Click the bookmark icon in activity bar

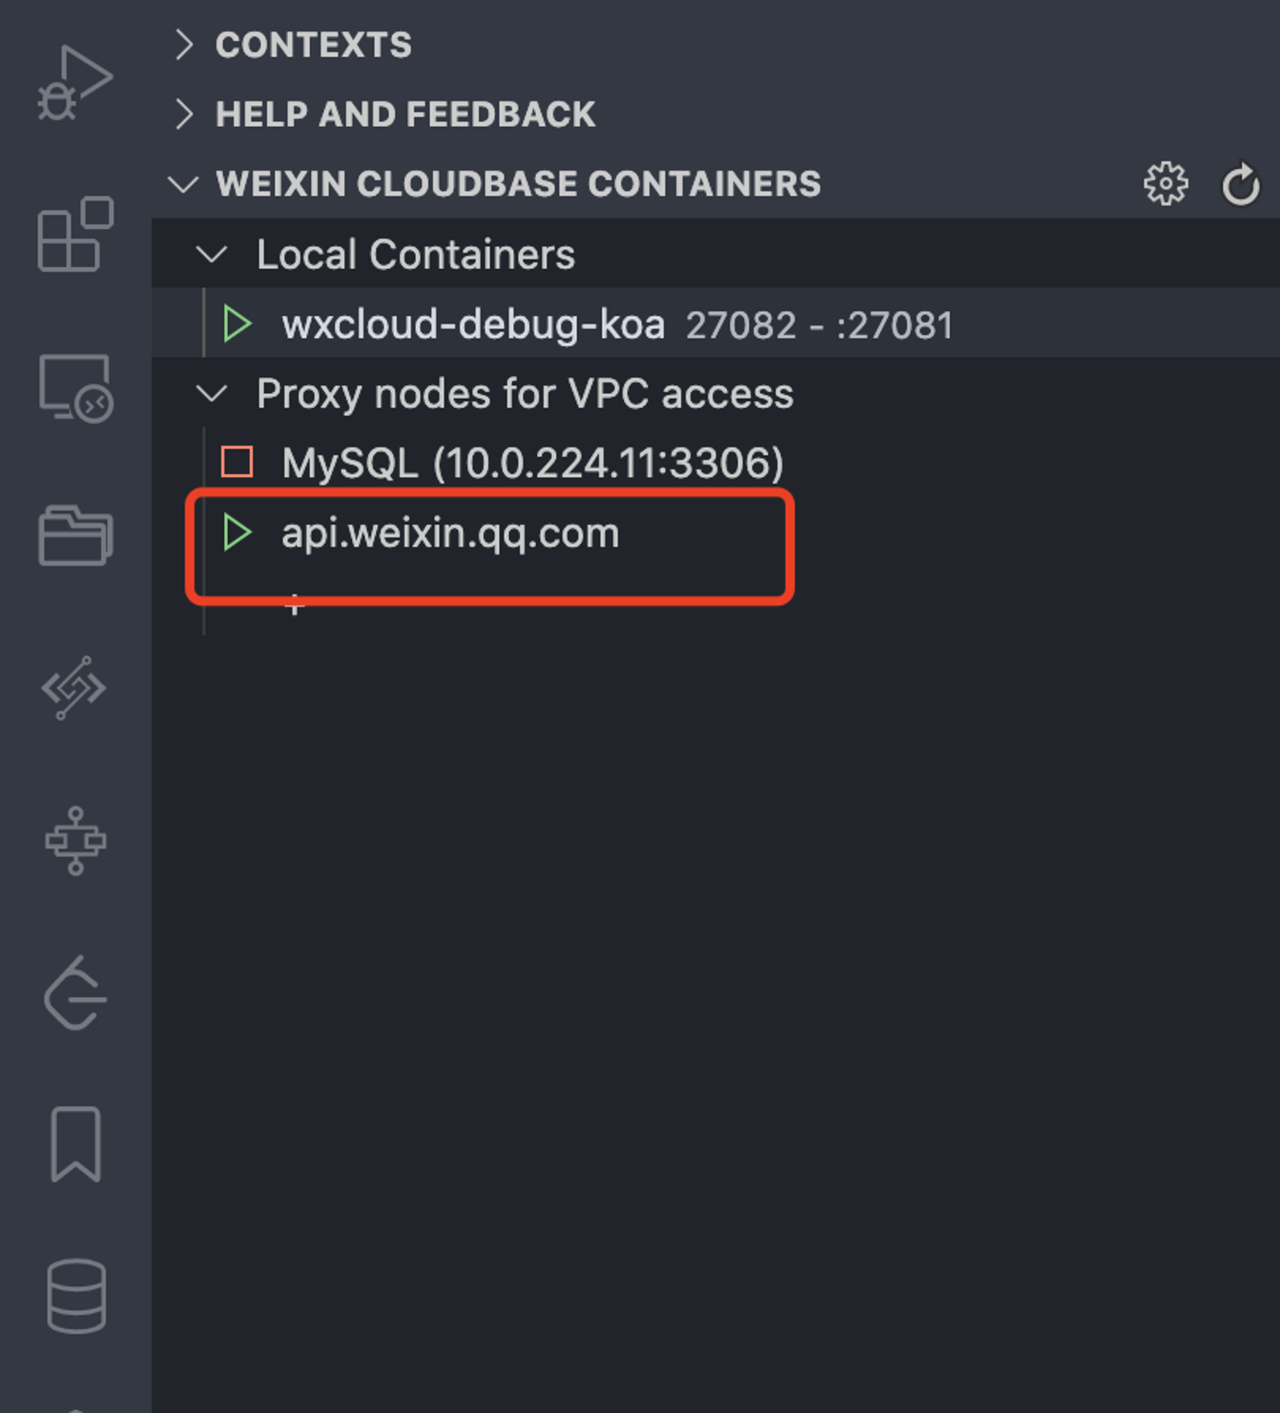[x=76, y=1145]
